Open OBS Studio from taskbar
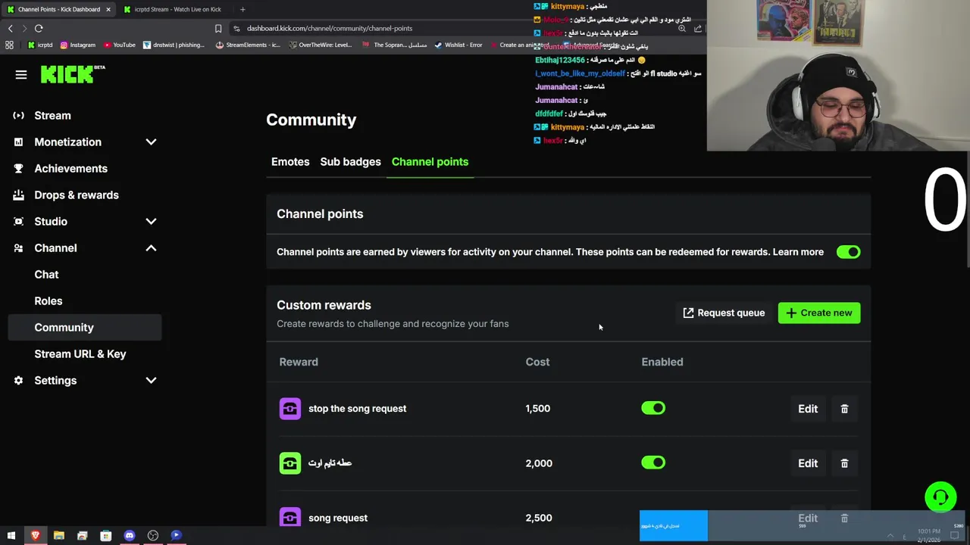Viewport: 970px width, 545px height. click(153, 535)
